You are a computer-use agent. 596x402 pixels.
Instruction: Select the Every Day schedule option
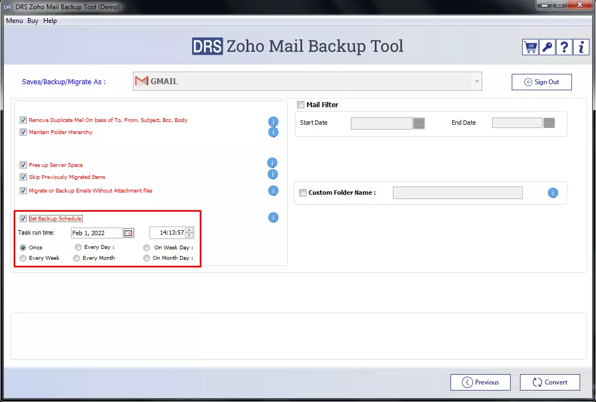pos(78,247)
